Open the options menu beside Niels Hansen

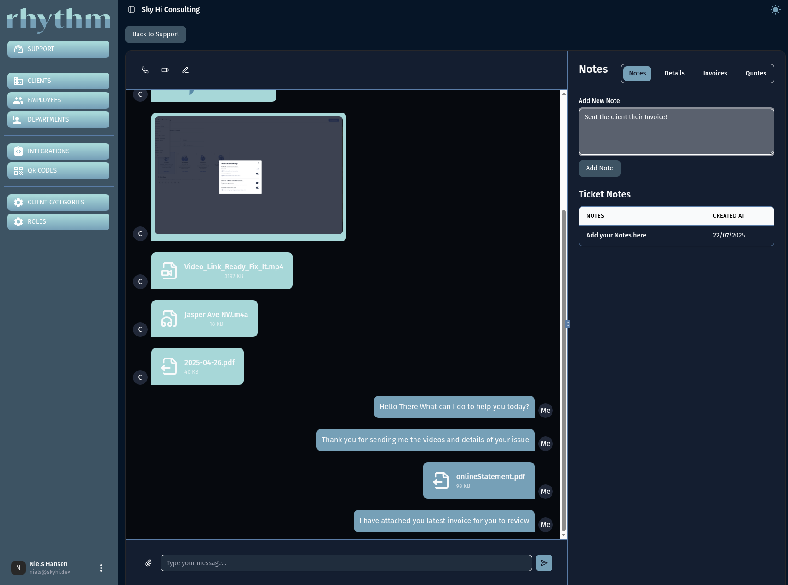pyautogui.click(x=101, y=568)
